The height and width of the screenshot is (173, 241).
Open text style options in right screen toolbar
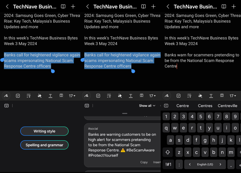point(189,96)
